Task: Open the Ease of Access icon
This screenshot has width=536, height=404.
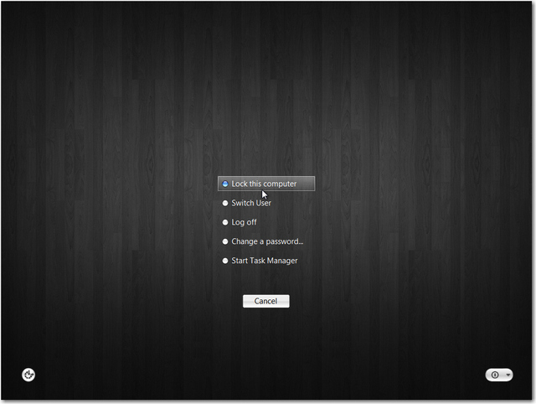Action: [28, 375]
